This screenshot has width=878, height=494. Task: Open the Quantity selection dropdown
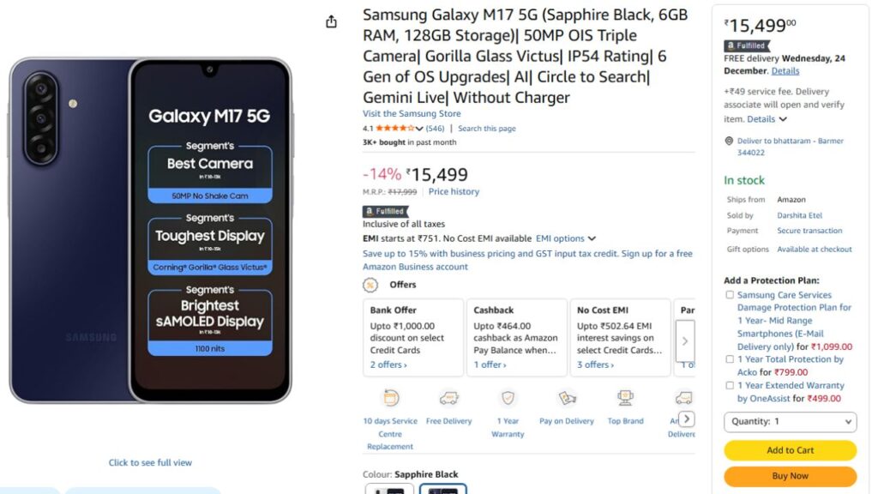coord(790,422)
